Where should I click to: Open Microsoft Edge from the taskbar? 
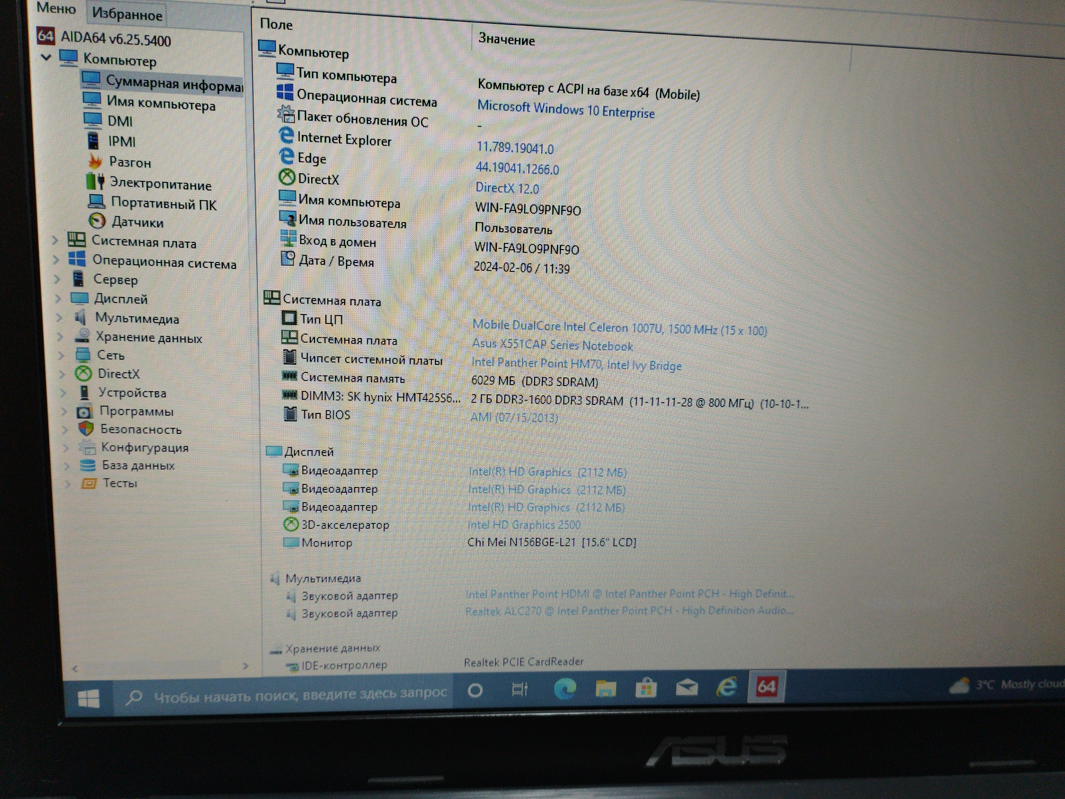coord(565,689)
